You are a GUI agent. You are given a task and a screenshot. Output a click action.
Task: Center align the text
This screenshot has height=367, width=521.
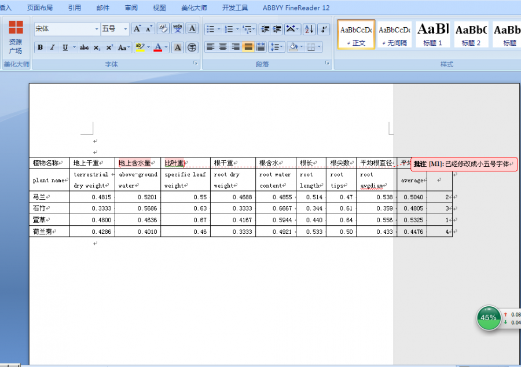[223, 47]
